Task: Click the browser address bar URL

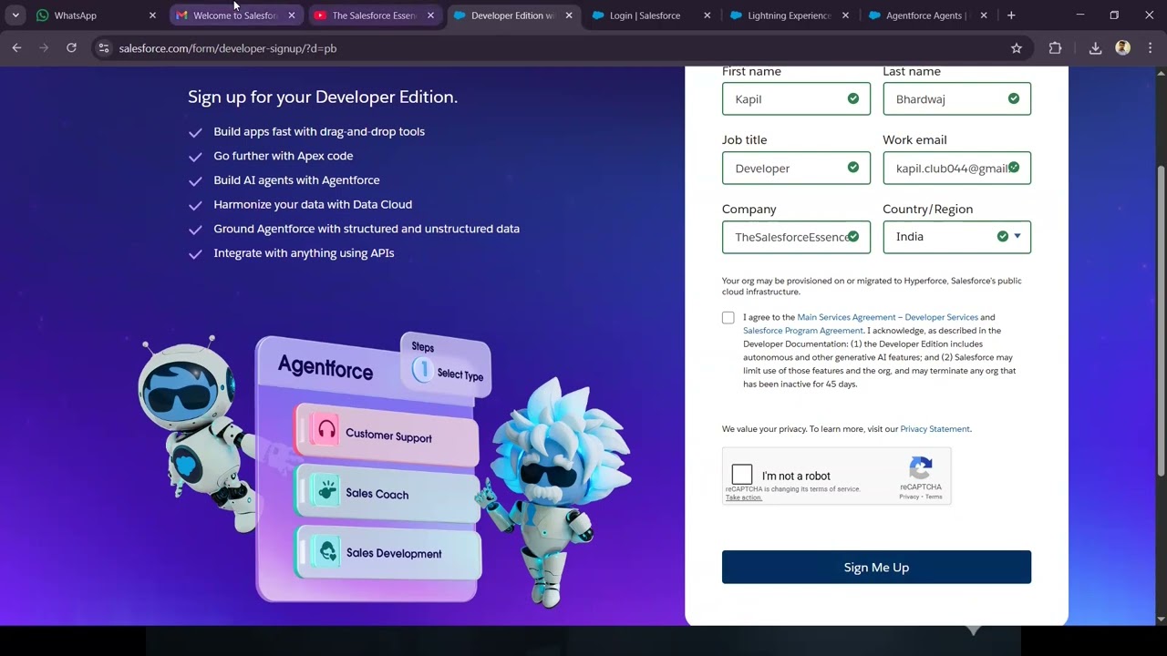Action: (228, 48)
